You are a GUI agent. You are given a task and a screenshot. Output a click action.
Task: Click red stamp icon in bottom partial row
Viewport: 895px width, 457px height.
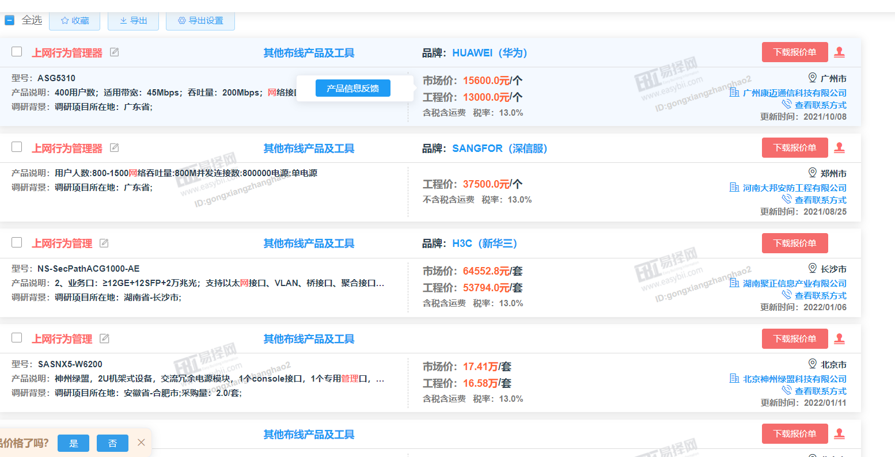click(x=840, y=433)
